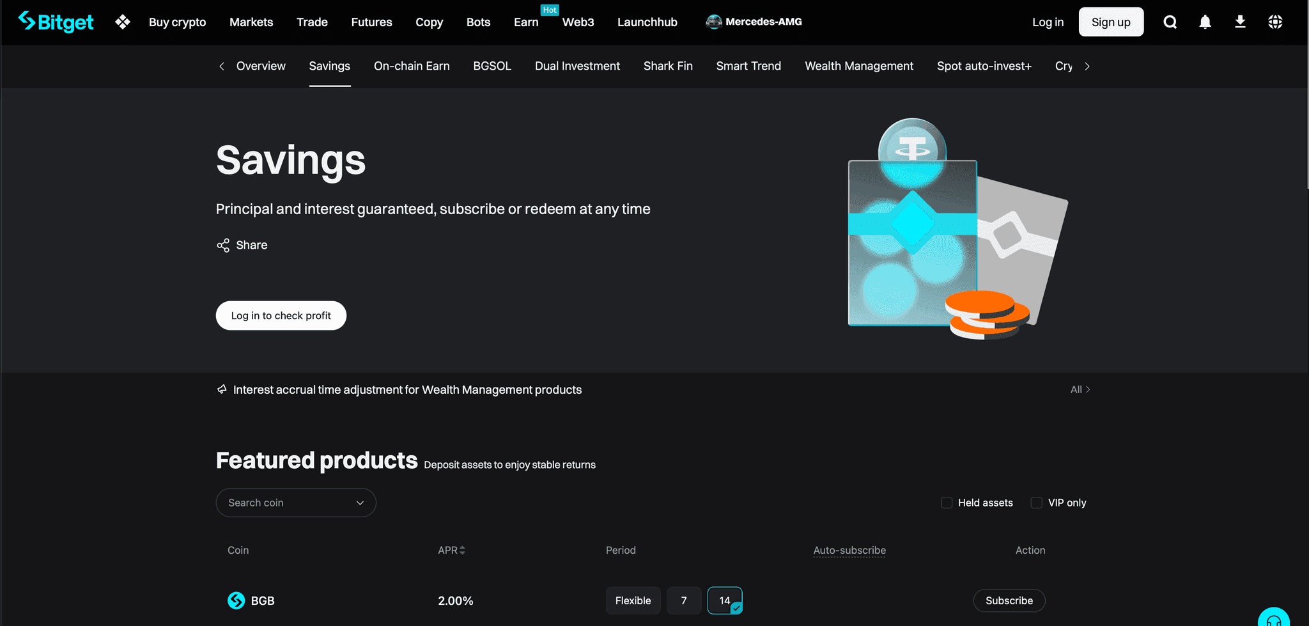The width and height of the screenshot is (1309, 626).
Task: Click the Mercedes-AMG partnership link
Action: pyautogui.click(x=754, y=22)
